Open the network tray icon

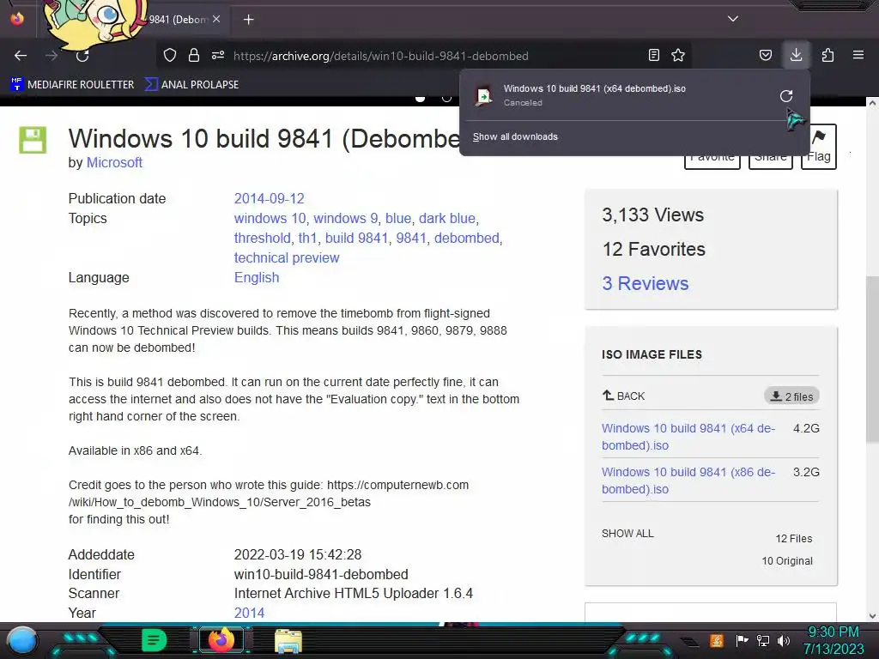click(762, 640)
